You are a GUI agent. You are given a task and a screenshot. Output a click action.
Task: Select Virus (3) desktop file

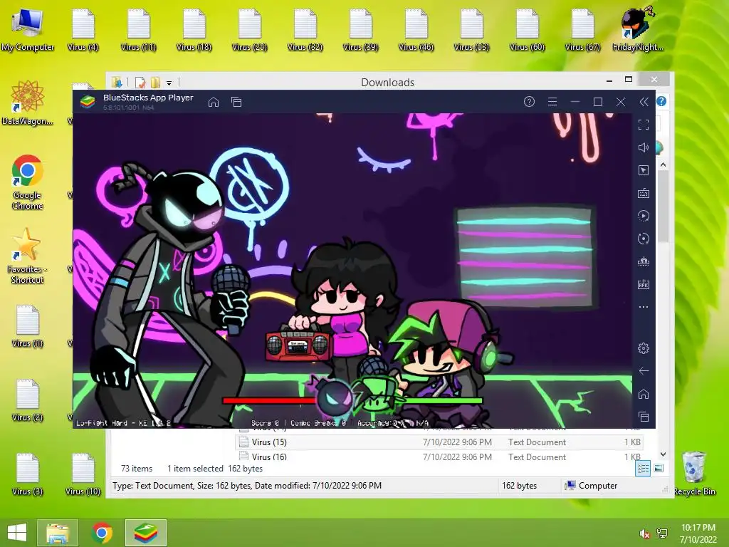pyautogui.click(x=28, y=474)
